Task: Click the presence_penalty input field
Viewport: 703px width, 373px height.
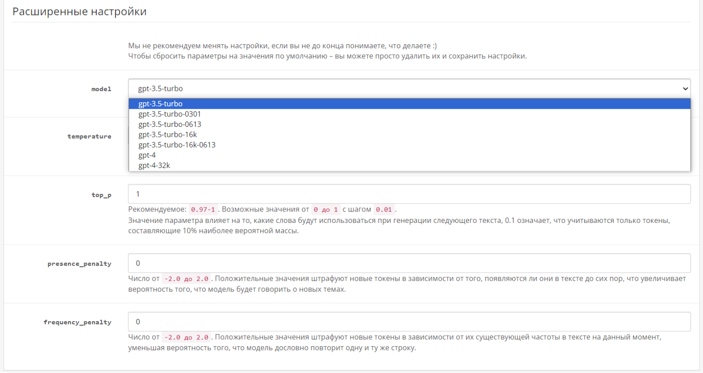Action: point(409,263)
